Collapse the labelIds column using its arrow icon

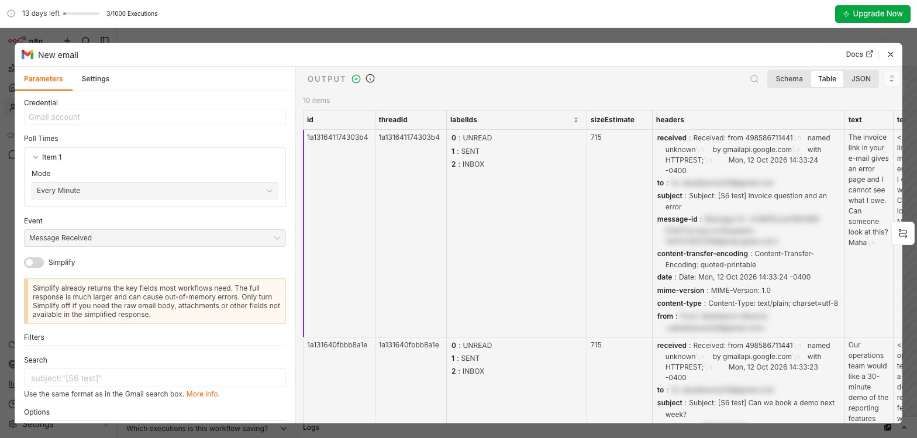(575, 120)
